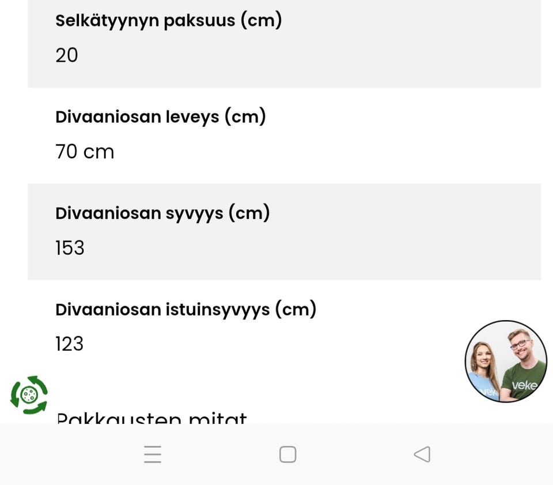Select the 70 cm width value
Screen dimensions: 553x485
point(85,152)
